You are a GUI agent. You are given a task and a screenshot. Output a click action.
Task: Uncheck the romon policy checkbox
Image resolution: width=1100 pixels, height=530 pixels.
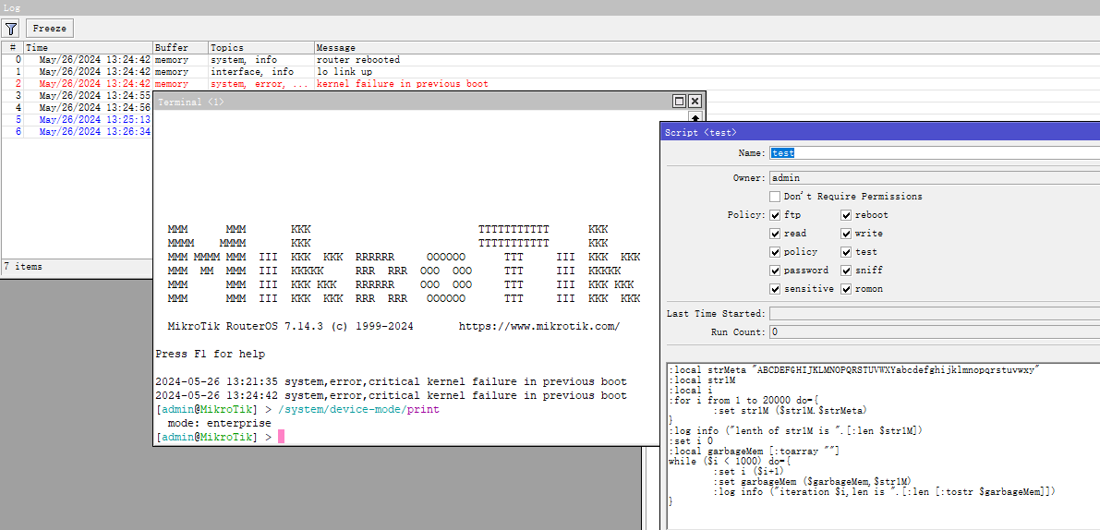point(846,289)
